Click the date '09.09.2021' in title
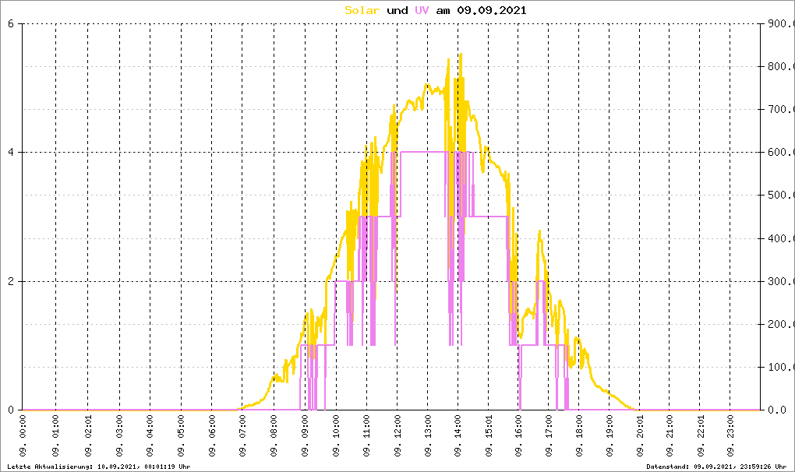The image size is (795, 472). pyautogui.click(x=492, y=10)
